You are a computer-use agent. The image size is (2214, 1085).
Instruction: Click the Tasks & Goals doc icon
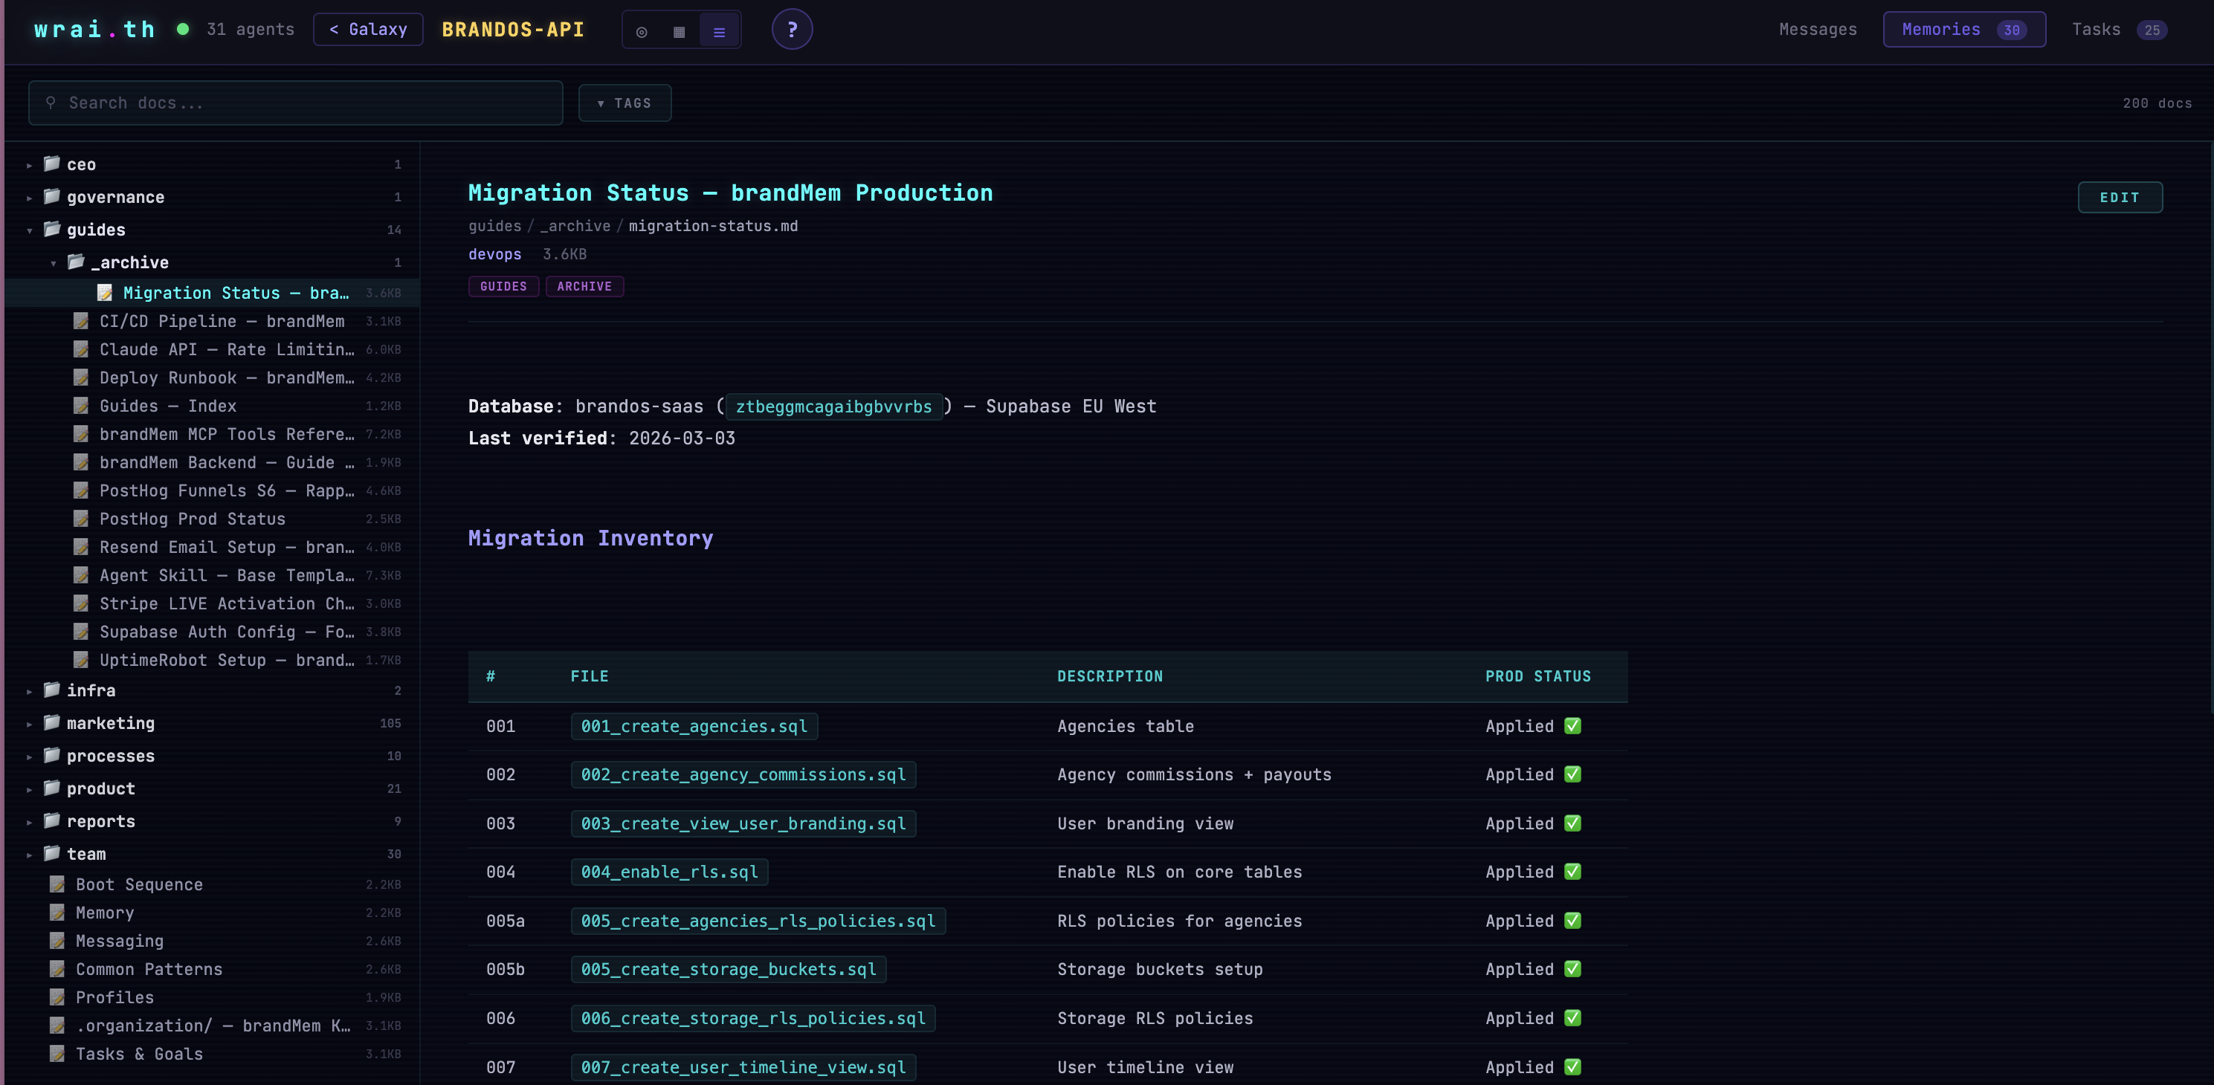pos(57,1053)
